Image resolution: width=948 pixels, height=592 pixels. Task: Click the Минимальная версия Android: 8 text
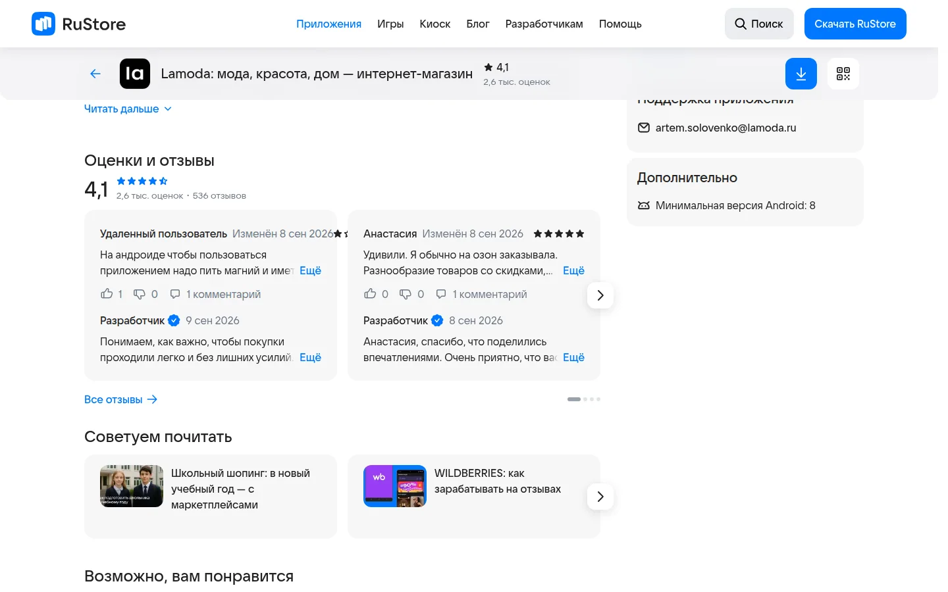pyautogui.click(x=735, y=205)
